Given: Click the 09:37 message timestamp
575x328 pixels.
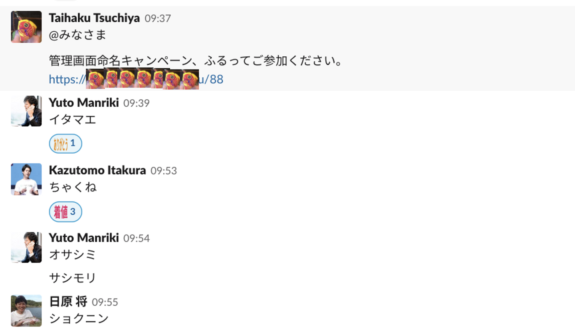Looking at the screenshot, I should click(x=158, y=18).
